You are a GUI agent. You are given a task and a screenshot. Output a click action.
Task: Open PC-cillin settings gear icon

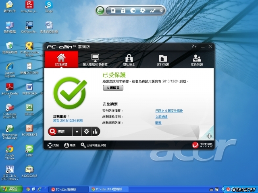[86, 131]
